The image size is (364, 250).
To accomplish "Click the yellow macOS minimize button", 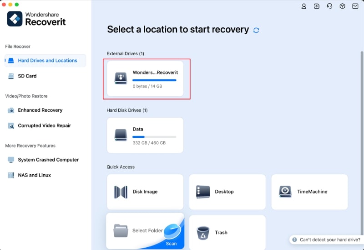I will [10, 5].
